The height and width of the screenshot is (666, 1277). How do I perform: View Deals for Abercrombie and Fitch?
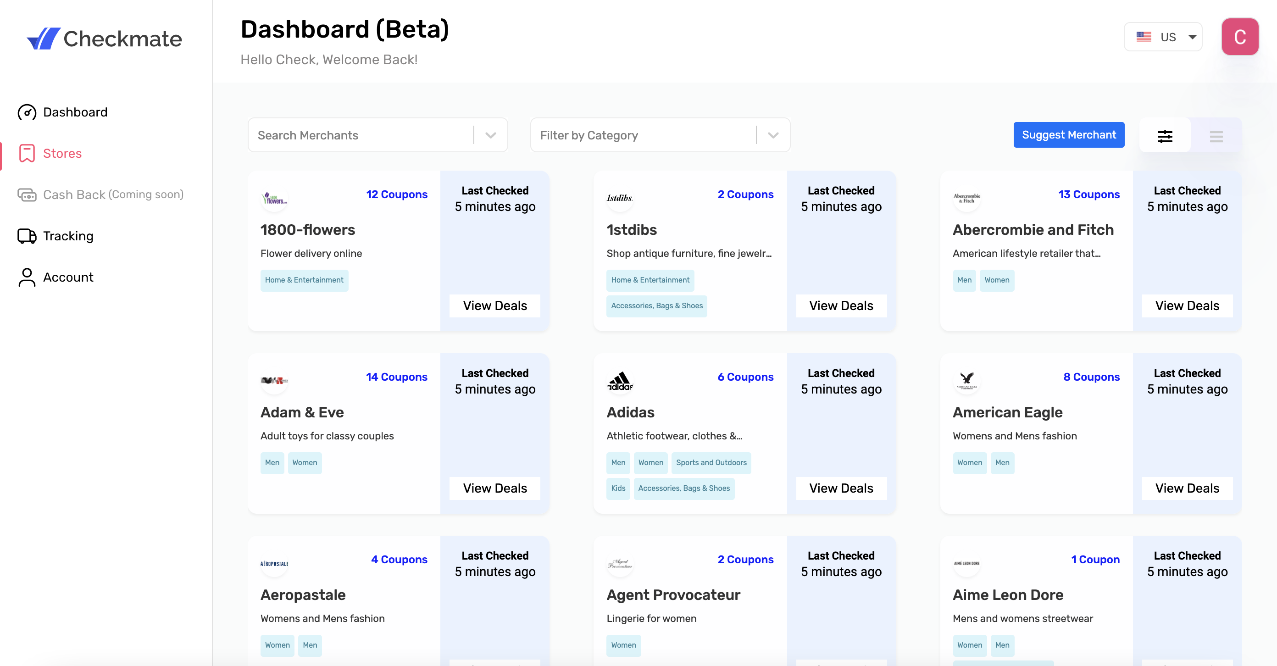point(1187,306)
